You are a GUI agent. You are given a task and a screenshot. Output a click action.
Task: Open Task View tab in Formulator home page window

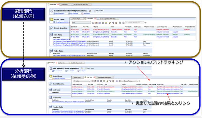tap(65, 5)
